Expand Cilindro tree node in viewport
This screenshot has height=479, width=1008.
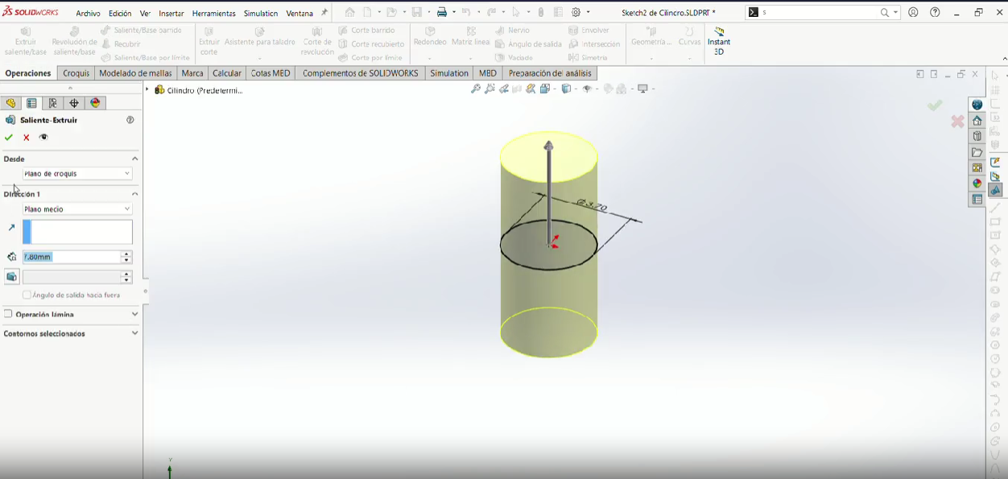click(x=147, y=90)
